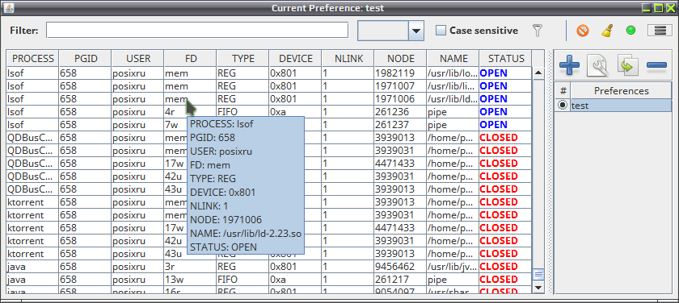Edit preference with the wrench icon
Screen dimensions: 679x303
click(x=598, y=65)
